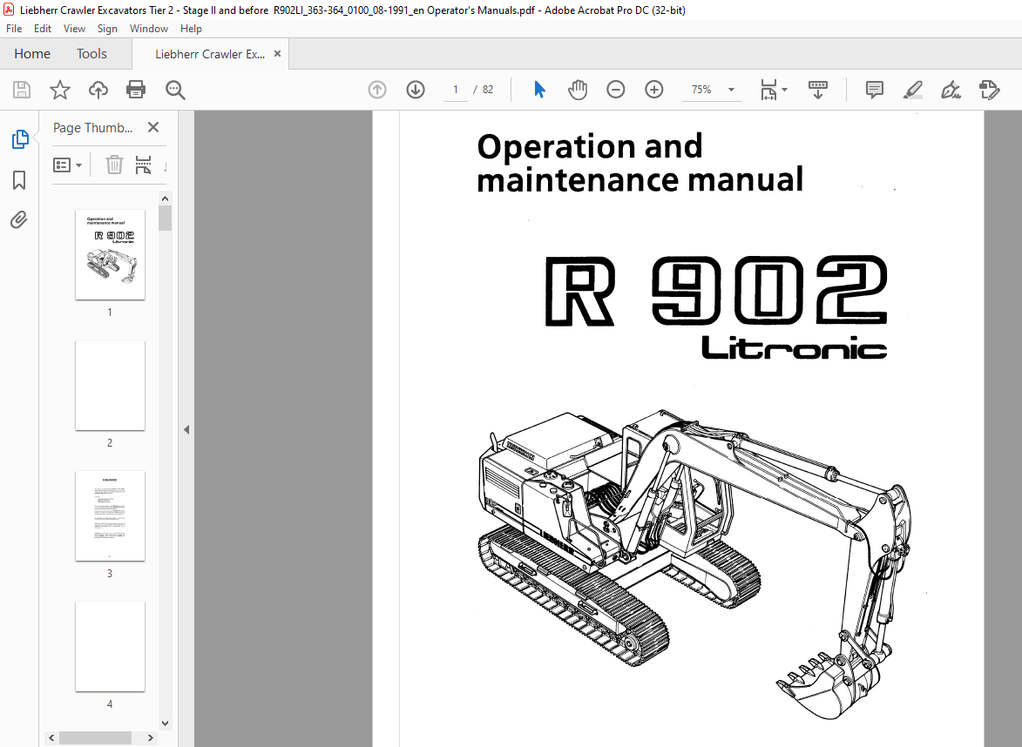Click the current page number field
The width and height of the screenshot is (1022, 747).
[456, 89]
